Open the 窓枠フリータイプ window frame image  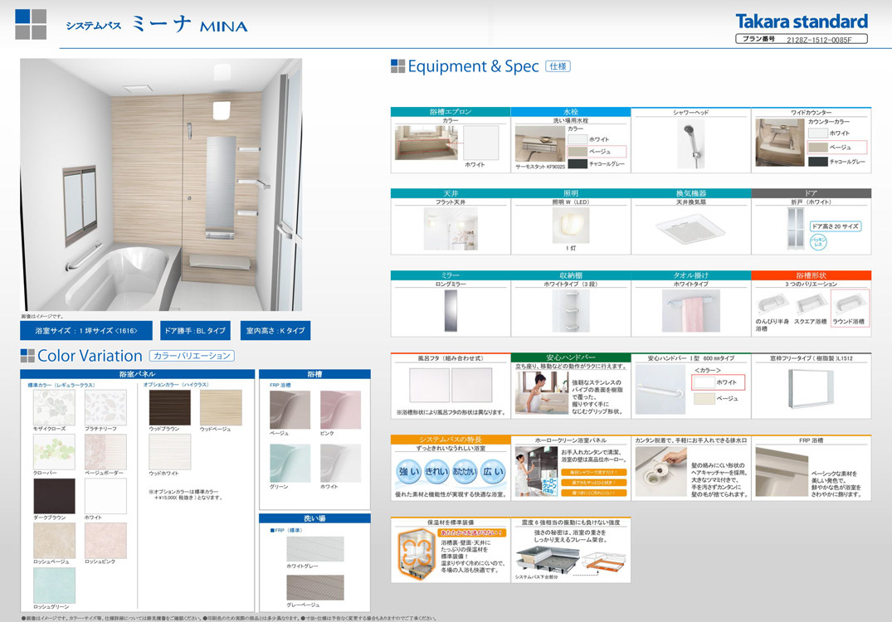click(811, 389)
